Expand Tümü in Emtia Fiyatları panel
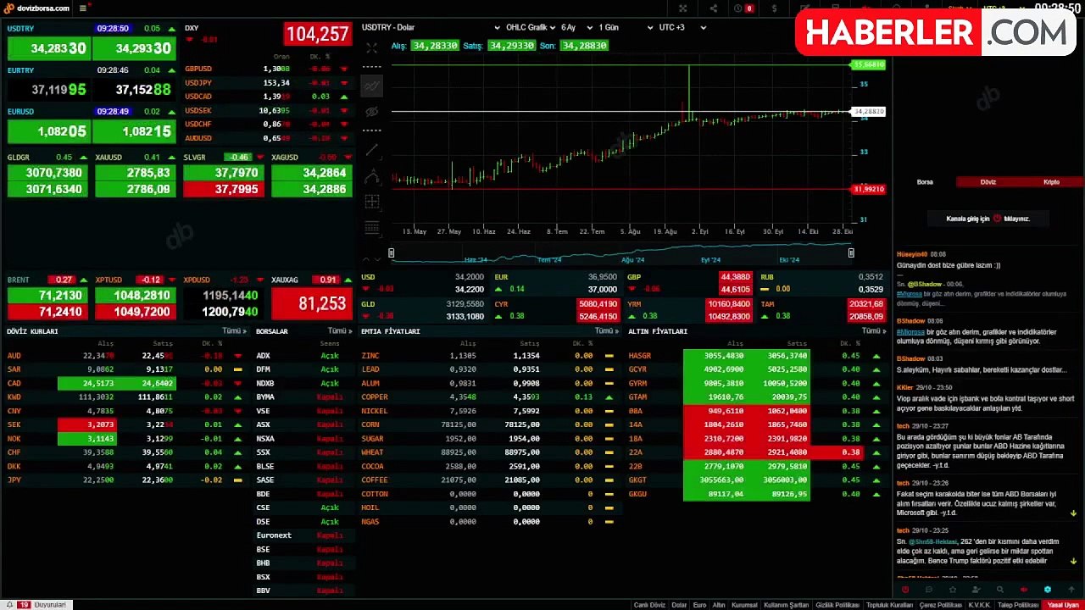1085x610 pixels. pos(607,331)
